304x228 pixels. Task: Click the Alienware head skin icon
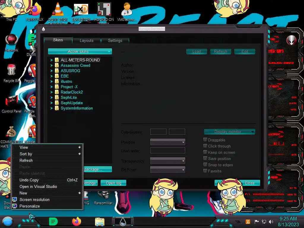tap(291, 40)
